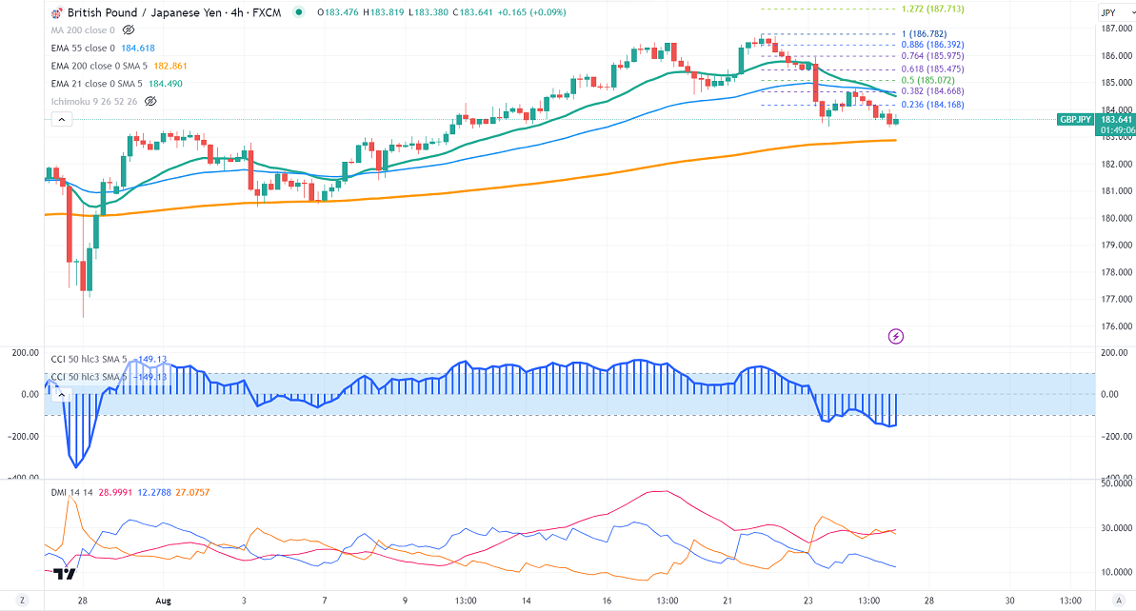Click the DMI value 28.9991

click(x=115, y=492)
